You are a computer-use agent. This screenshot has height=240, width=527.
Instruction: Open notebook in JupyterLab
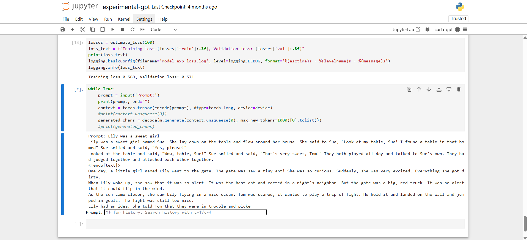(x=406, y=29)
